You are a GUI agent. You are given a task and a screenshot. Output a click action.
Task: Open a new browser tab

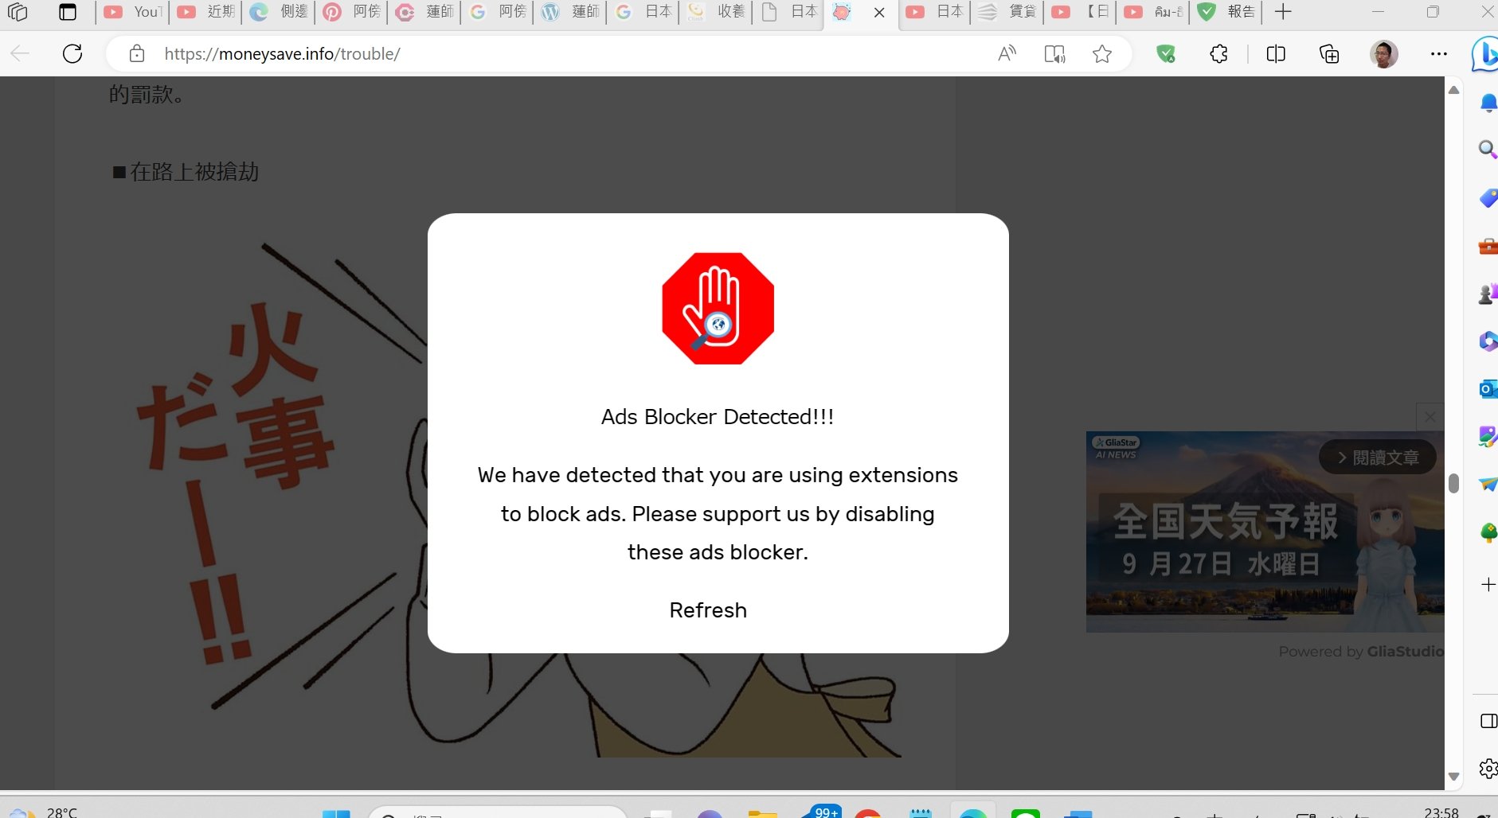[1283, 12]
